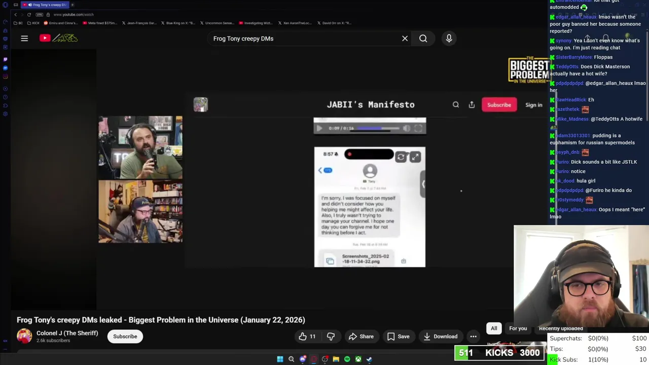Tap the back arrow in the phone message
Viewport: 649px width, 365px height.
pos(320,170)
